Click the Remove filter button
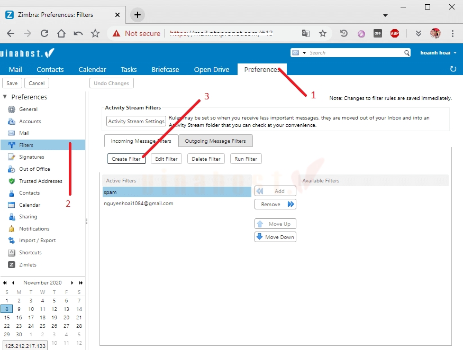Screen dimensions: 463x350 click(275, 204)
